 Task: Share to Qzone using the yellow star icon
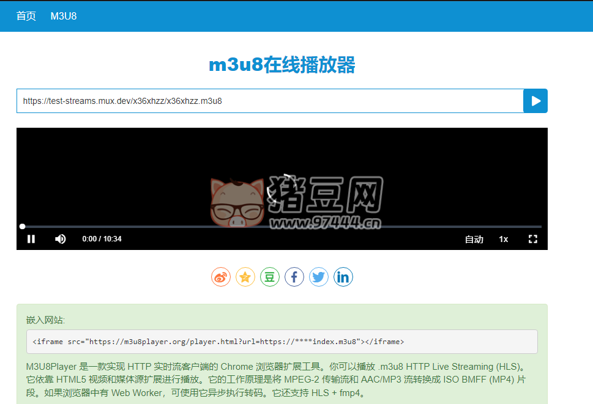point(245,277)
